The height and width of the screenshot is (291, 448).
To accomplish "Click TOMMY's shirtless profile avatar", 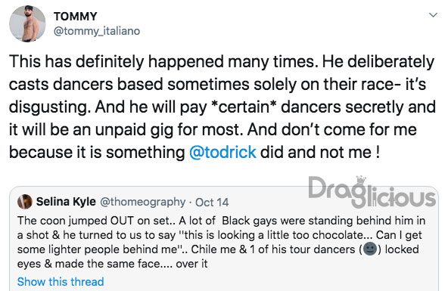I will pos(27,23).
